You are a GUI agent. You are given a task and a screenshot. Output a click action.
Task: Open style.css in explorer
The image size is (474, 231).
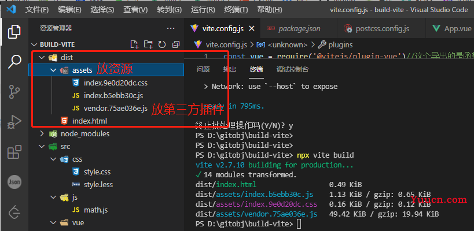[x=97, y=172]
